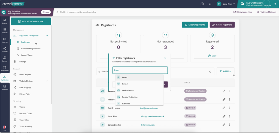The width and height of the screenshot is (279, 133).
Task: Open the Status dropdown field
Action: 140,70
